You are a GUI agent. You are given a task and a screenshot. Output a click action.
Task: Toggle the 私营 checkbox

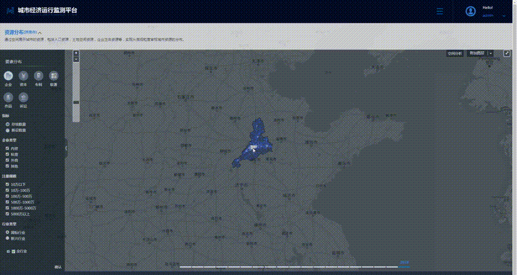click(7, 154)
